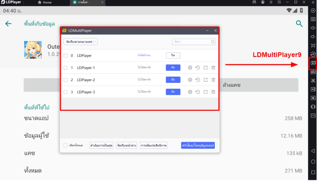Click the app icon thumbnail in storage page
The image size is (317, 181).
pyautogui.click(x=33, y=50)
